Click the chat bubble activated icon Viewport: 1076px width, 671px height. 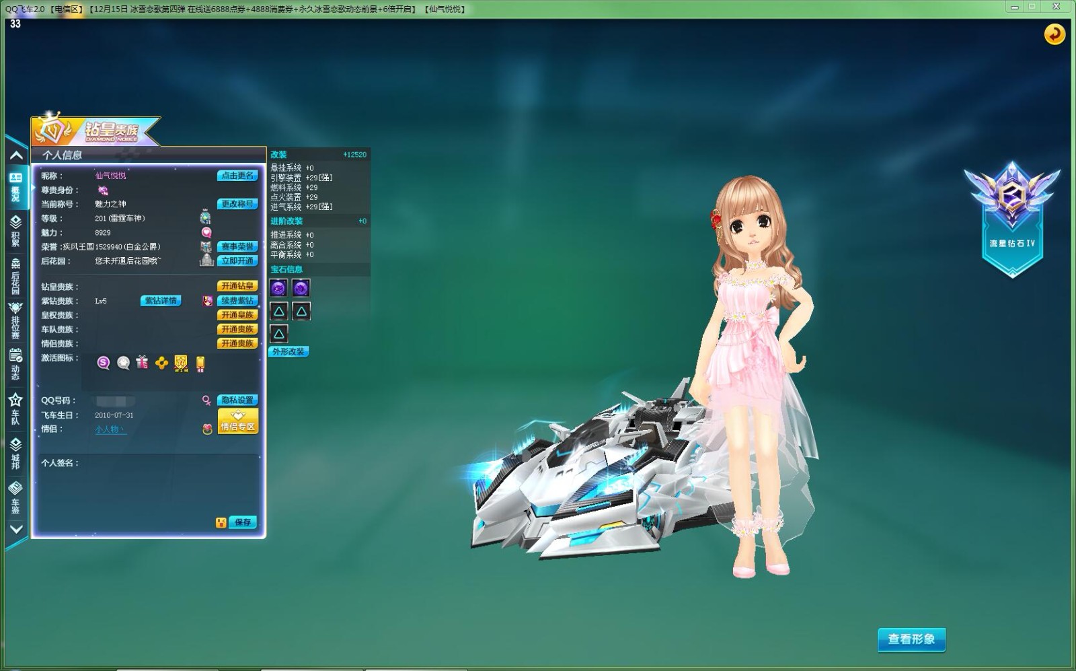(123, 363)
